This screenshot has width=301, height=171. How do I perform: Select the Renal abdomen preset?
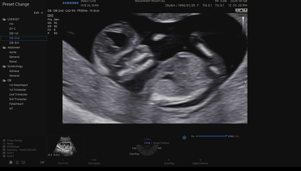coord(13,62)
